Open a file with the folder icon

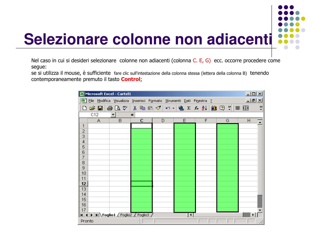(x=92, y=108)
